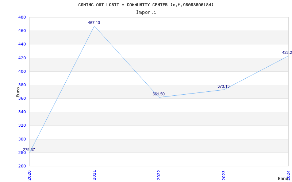Screen dimensions: 292x182
Task: Click the 360 y-axis value
Action: coord(22,98)
